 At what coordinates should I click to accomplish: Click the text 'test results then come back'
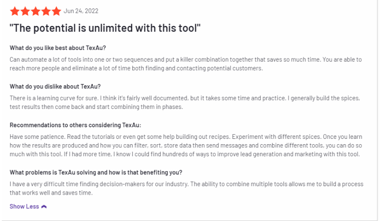47,107
